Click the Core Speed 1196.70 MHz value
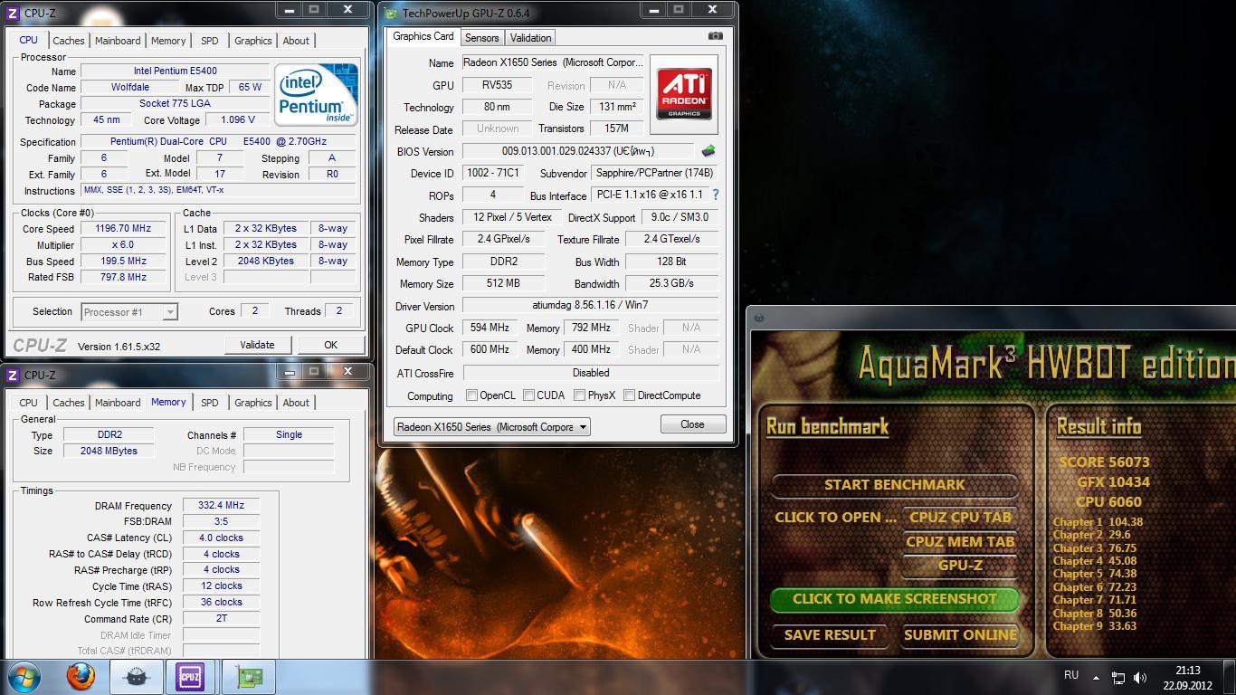The height and width of the screenshot is (695, 1236). point(123,229)
